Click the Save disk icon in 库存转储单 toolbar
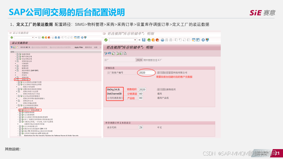 pos(144,40)
